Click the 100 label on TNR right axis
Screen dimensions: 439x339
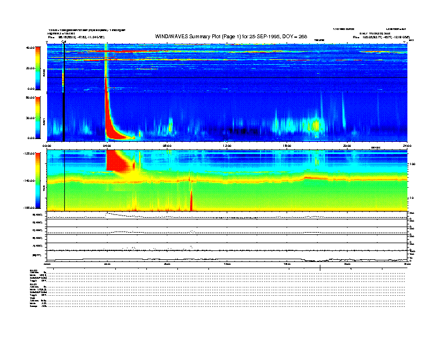pyautogui.click(x=412, y=164)
